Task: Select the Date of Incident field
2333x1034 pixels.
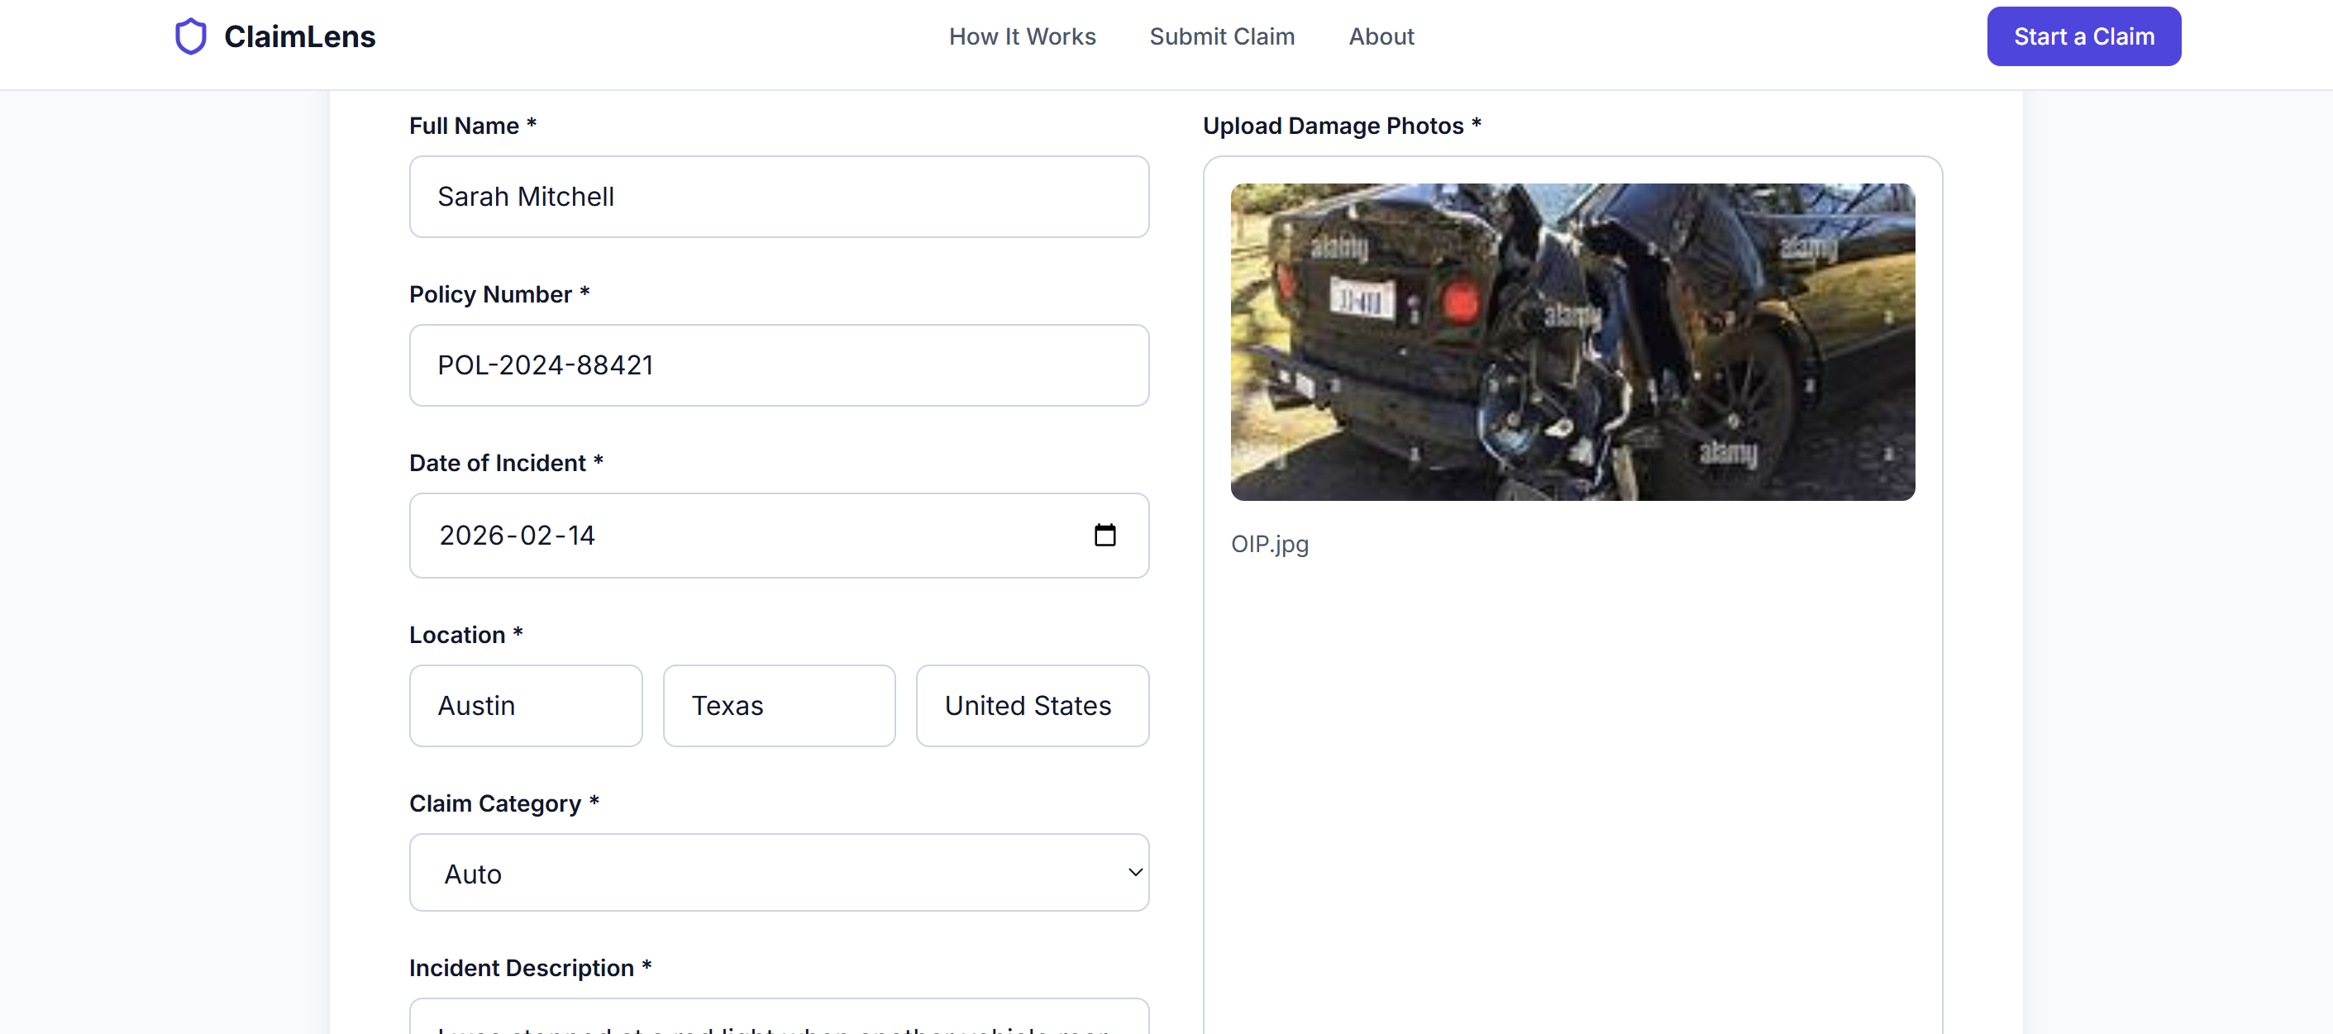Action: click(724, 535)
